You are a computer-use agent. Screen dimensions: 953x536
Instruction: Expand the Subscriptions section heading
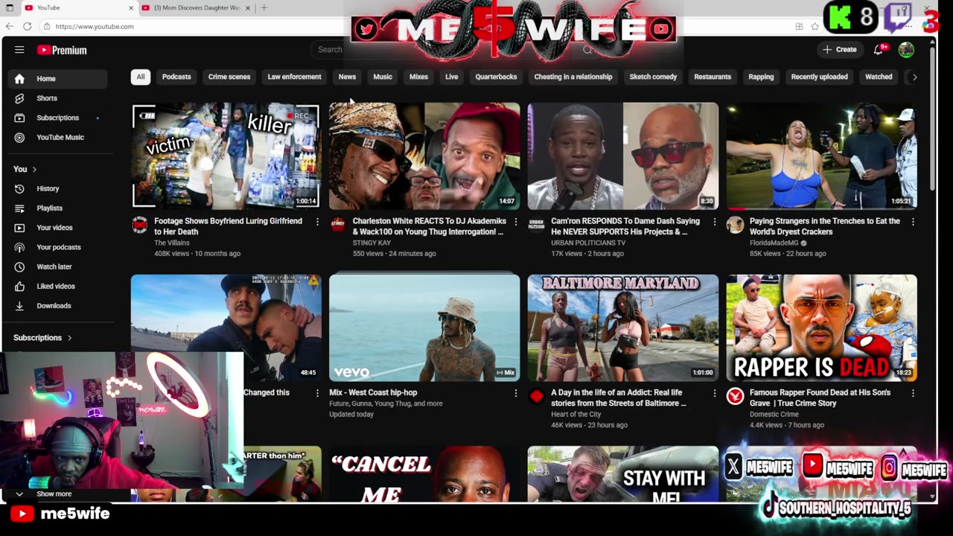pos(42,337)
